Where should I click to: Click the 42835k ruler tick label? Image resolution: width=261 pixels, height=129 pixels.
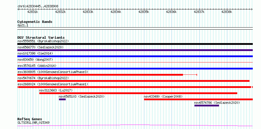[x=144, y=12]
